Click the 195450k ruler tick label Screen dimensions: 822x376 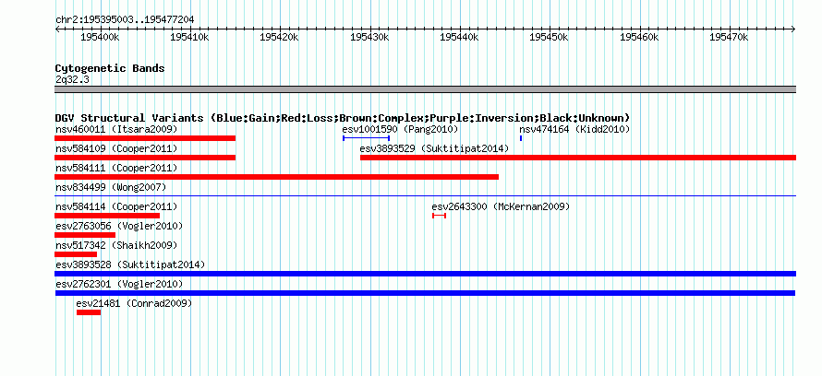click(x=550, y=38)
